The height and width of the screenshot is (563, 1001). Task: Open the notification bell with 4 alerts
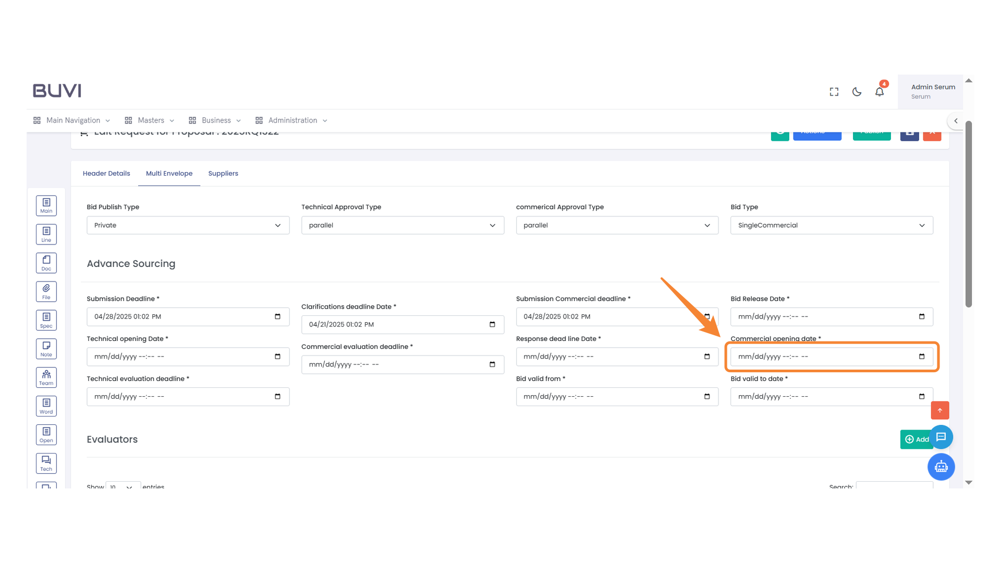[880, 91]
